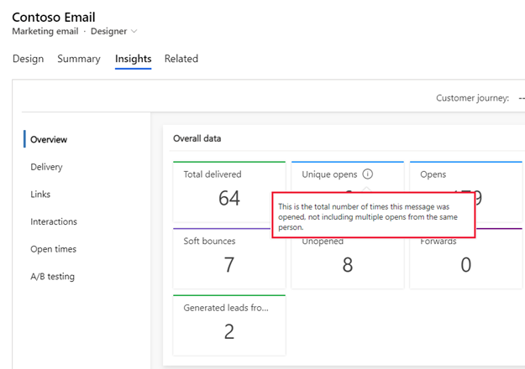This screenshot has width=525, height=369.
Task: Click the Designer form name text
Action: [x=109, y=31]
